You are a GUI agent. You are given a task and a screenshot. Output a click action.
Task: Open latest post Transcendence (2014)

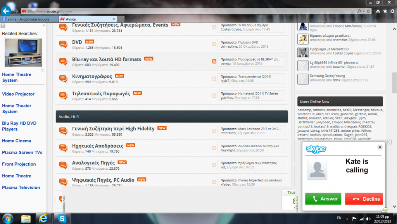click(x=254, y=76)
